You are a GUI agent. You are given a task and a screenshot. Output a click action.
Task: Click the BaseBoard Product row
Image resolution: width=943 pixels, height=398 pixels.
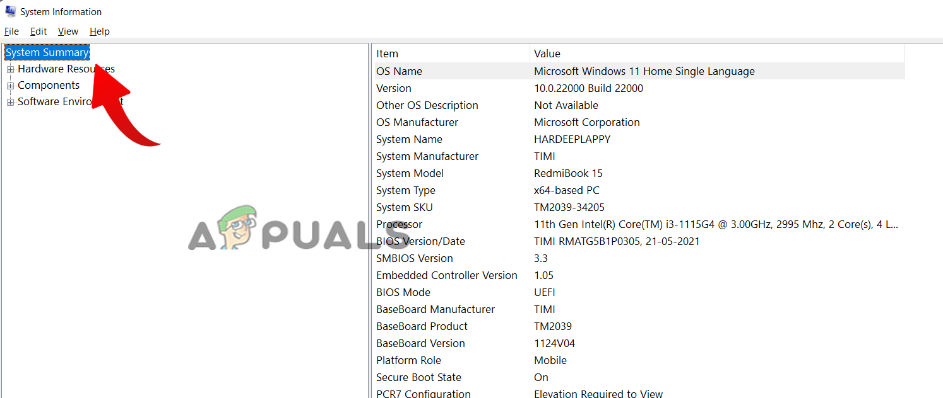pyautogui.click(x=422, y=326)
